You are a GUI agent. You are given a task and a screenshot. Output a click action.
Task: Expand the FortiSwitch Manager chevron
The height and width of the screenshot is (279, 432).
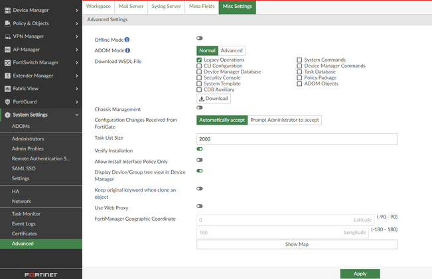(77, 63)
